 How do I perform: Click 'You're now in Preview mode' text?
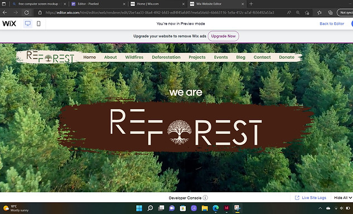pos(181,23)
